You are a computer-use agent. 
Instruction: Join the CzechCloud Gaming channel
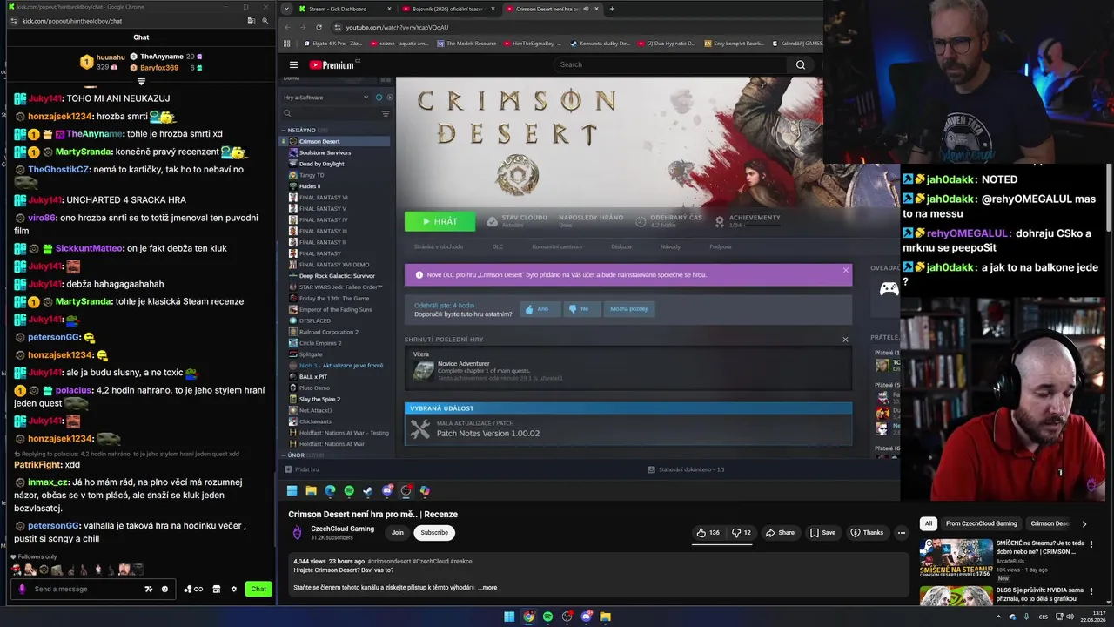pyautogui.click(x=398, y=532)
